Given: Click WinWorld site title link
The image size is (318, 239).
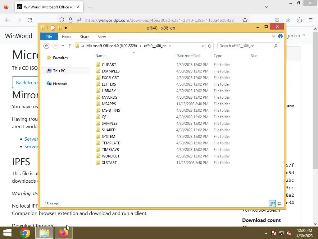Looking at the screenshot, I should click(19, 36).
